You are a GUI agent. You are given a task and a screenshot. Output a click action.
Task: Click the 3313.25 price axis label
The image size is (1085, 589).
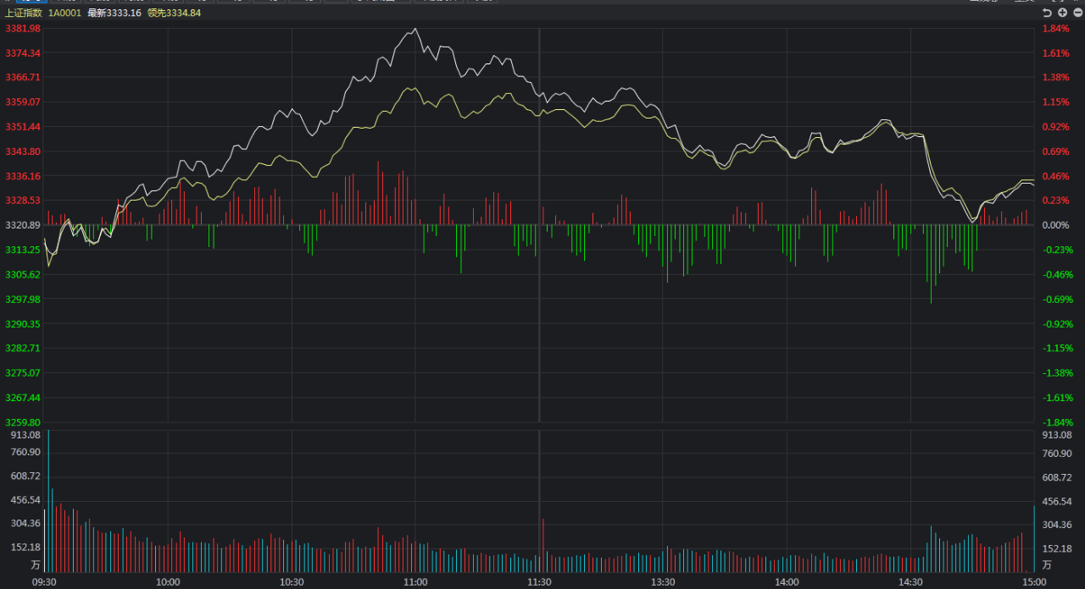pyautogui.click(x=23, y=250)
